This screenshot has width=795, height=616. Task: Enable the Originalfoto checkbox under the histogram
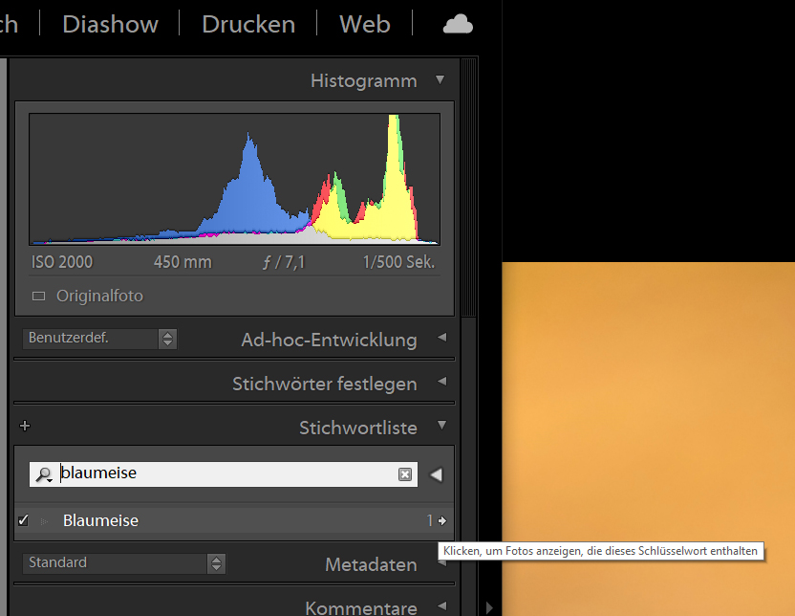(38, 296)
